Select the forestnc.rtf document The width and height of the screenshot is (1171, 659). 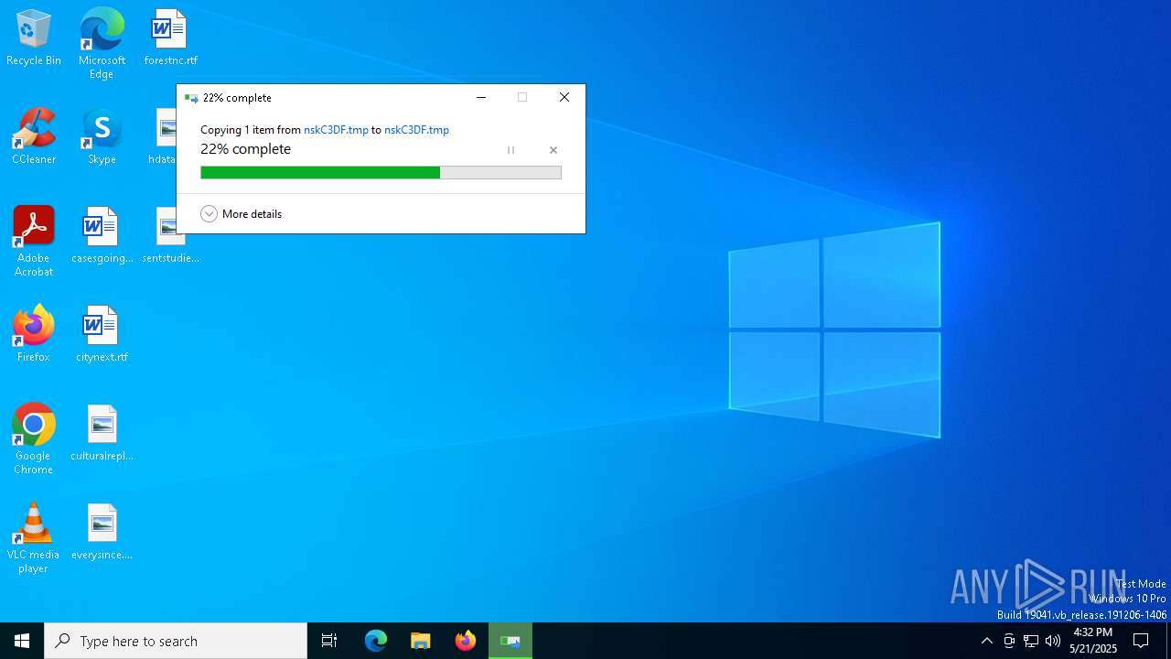point(170,38)
